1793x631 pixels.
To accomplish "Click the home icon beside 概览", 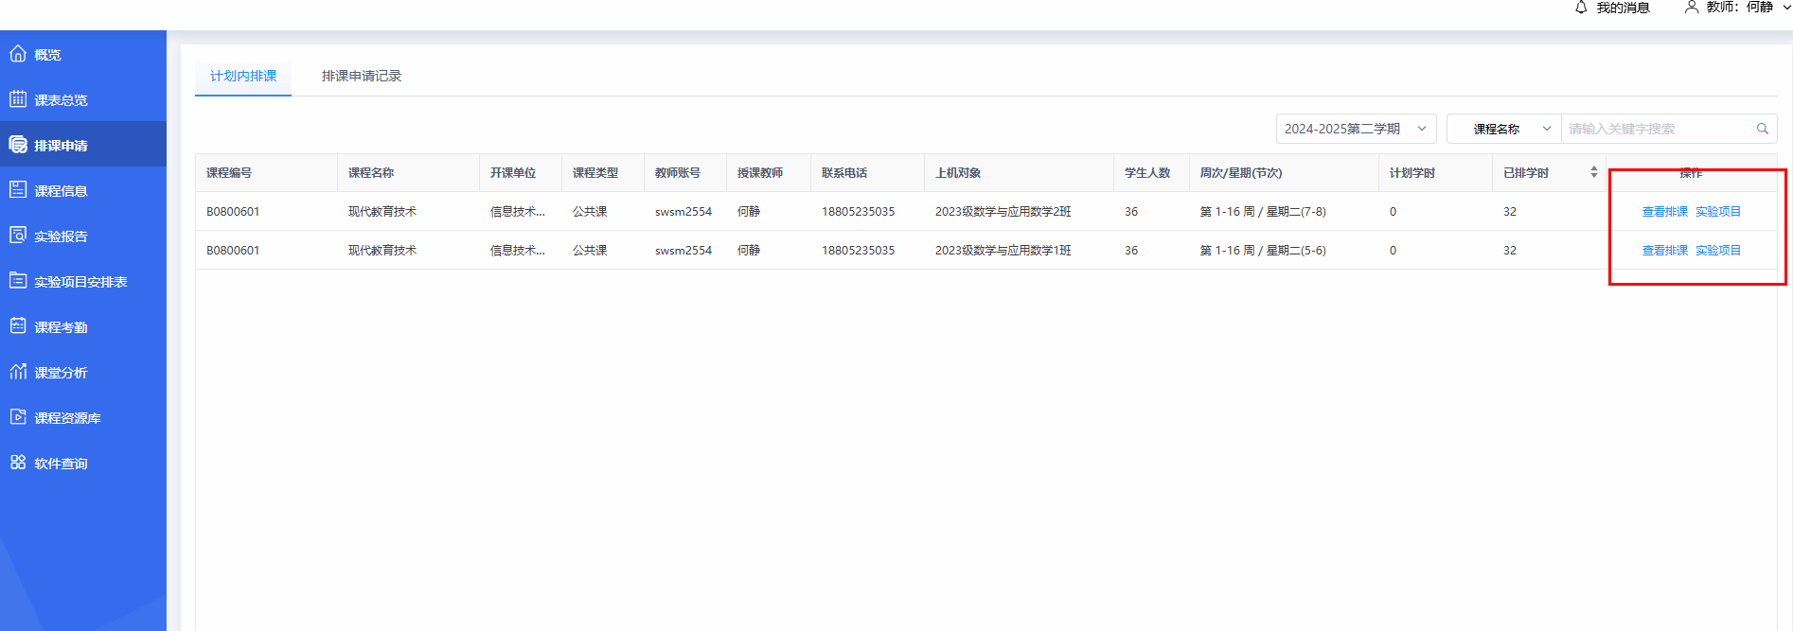I will (18, 54).
